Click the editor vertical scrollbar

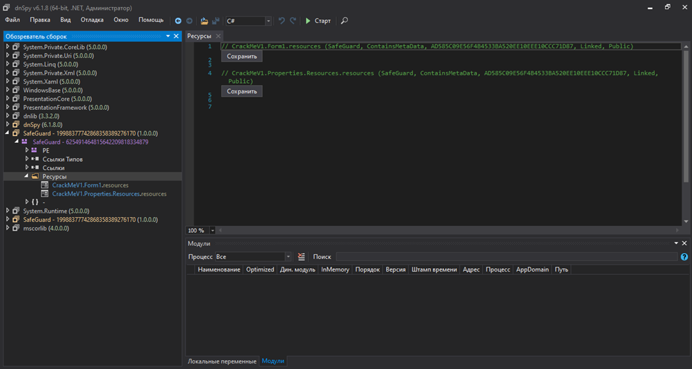(685, 115)
